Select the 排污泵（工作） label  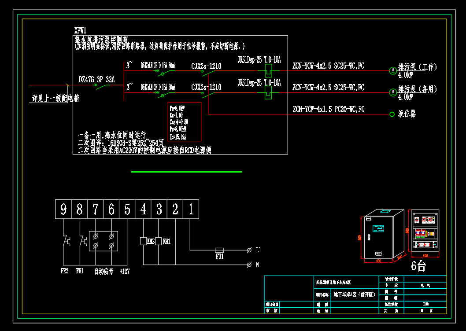pos(418,67)
